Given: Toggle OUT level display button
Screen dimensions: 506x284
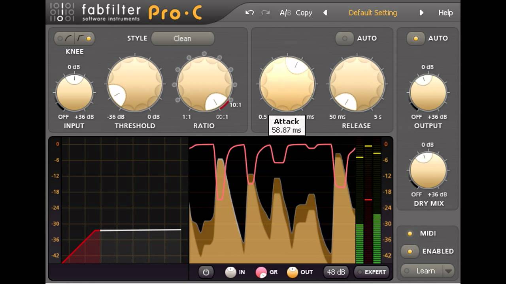Looking at the screenshot, I should pyautogui.click(x=292, y=272).
